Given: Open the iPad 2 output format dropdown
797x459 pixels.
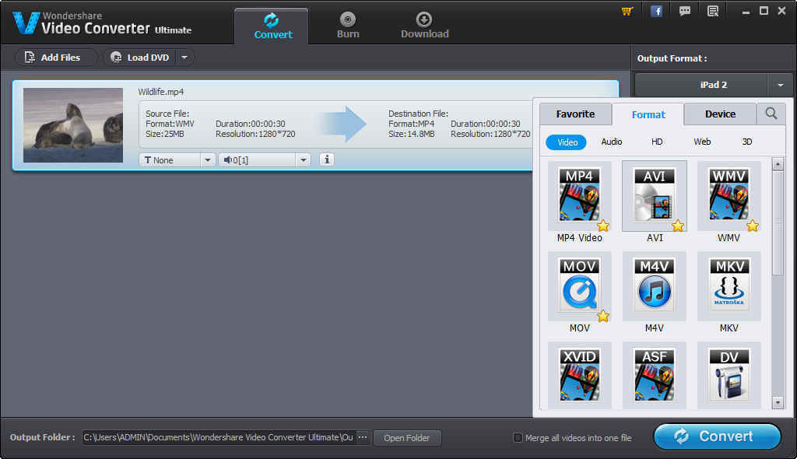Looking at the screenshot, I should point(780,86).
